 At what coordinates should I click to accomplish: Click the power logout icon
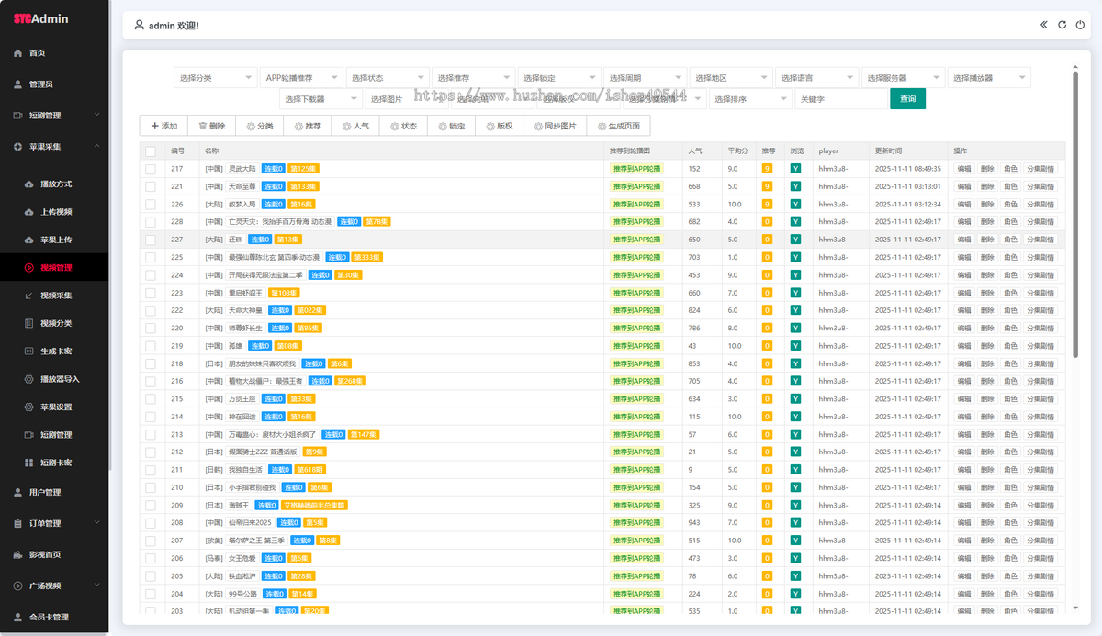tap(1080, 25)
